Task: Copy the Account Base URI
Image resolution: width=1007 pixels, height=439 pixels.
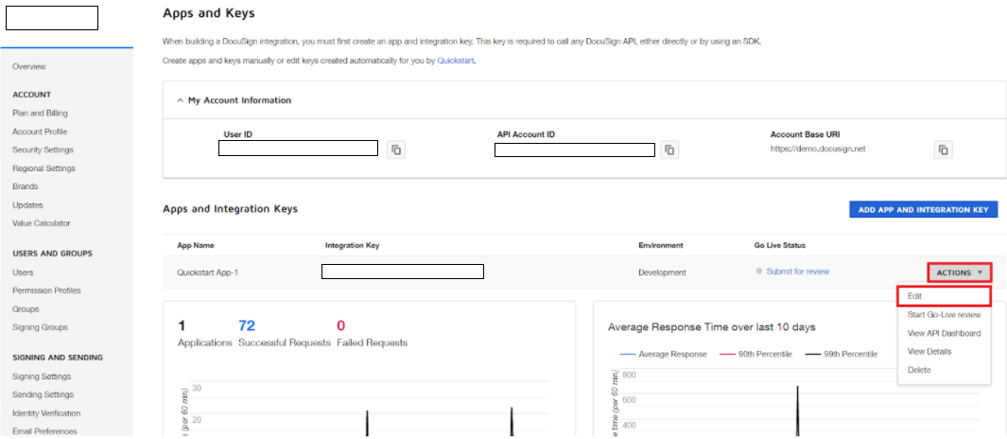Action: coord(944,149)
